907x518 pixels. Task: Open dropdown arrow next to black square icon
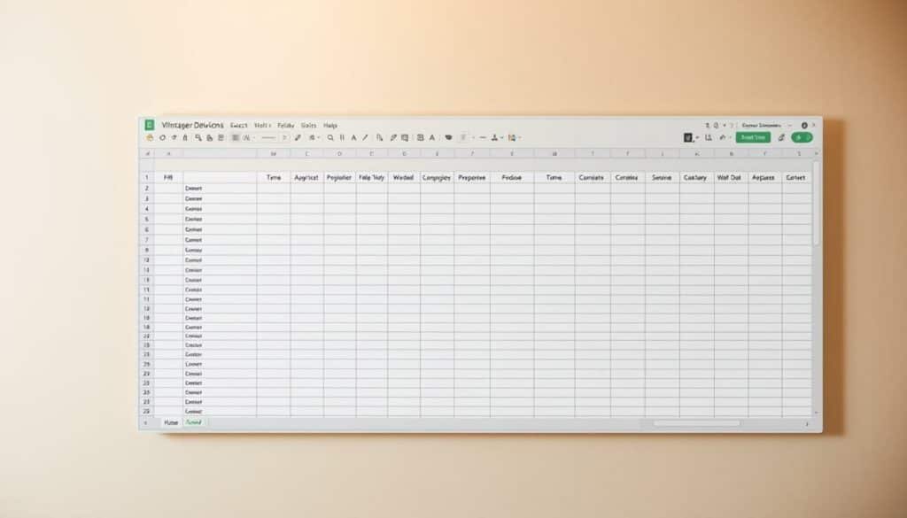[697, 137]
